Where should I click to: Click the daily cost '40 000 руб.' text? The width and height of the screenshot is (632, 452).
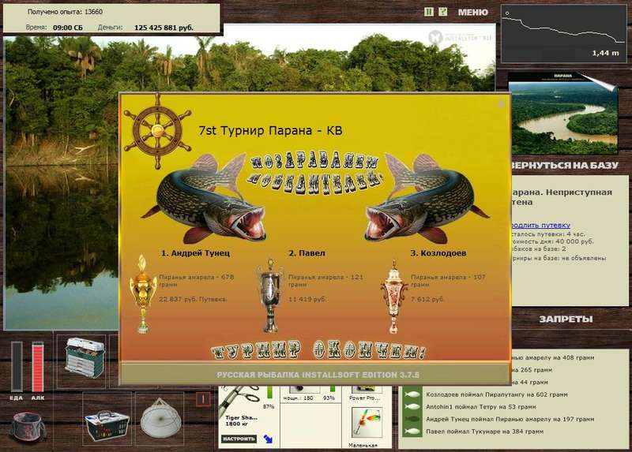[574, 241]
